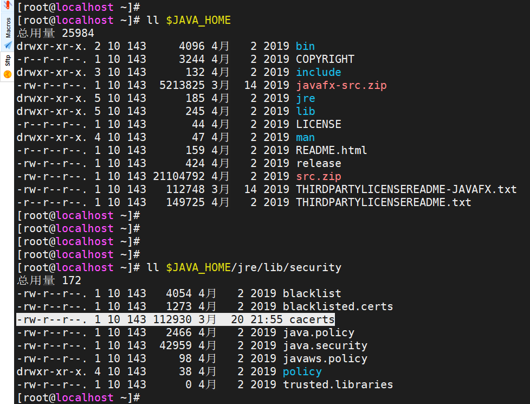530x404 pixels.
Task: Click the 'trusted.libraries' file name
Action: click(x=338, y=384)
